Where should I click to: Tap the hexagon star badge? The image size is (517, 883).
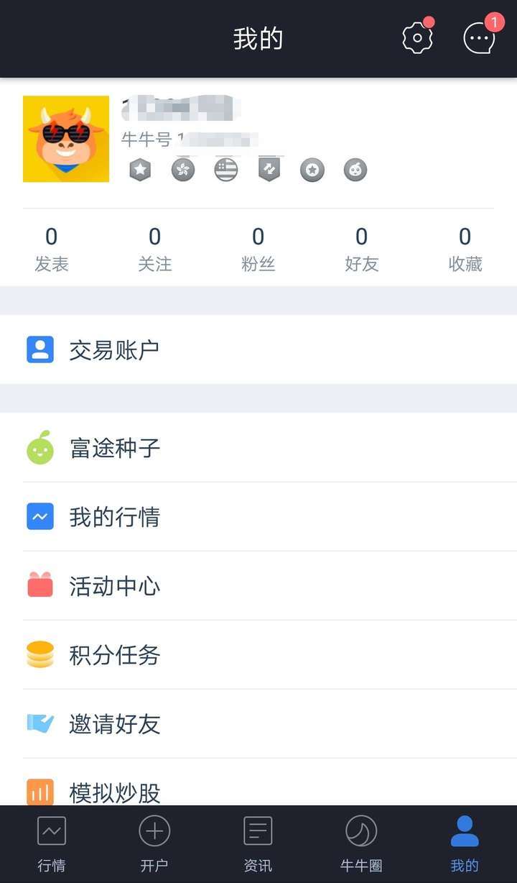tap(140, 170)
